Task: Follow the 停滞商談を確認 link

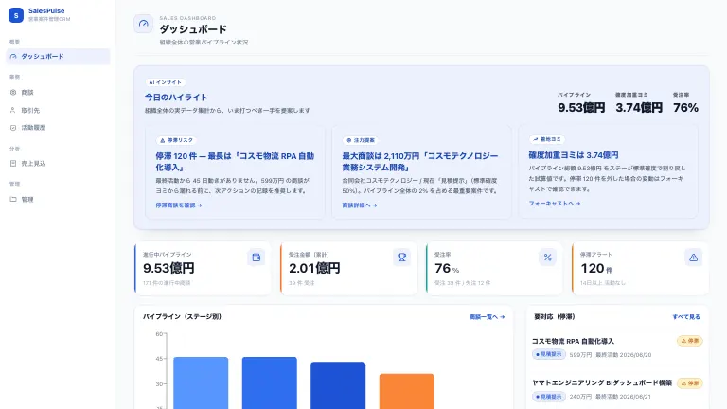Action: tap(179, 204)
